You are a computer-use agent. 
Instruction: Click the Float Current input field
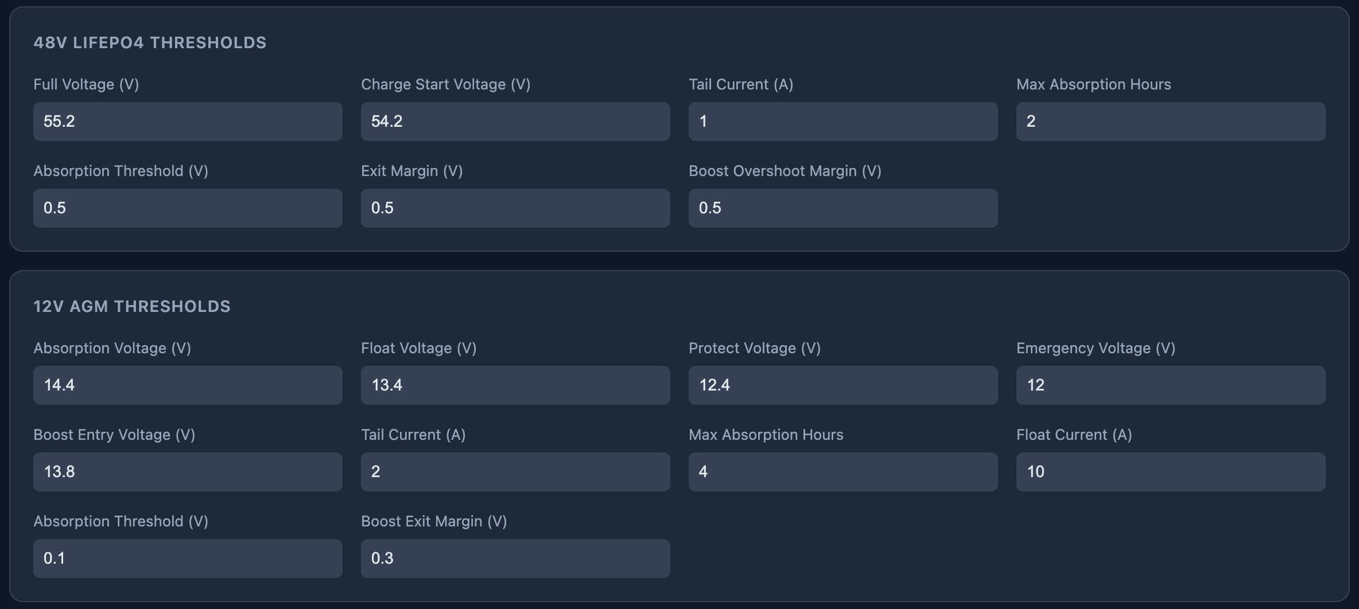point(1171,472)
